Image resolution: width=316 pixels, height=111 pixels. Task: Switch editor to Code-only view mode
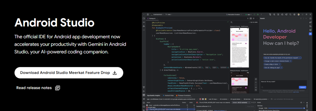pos(248,18)
